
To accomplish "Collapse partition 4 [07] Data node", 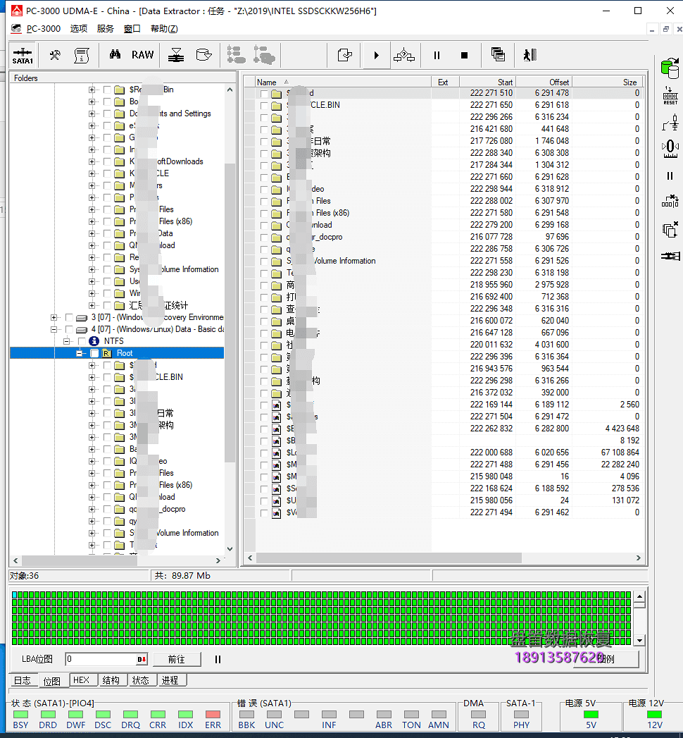I will click(54, 329).
